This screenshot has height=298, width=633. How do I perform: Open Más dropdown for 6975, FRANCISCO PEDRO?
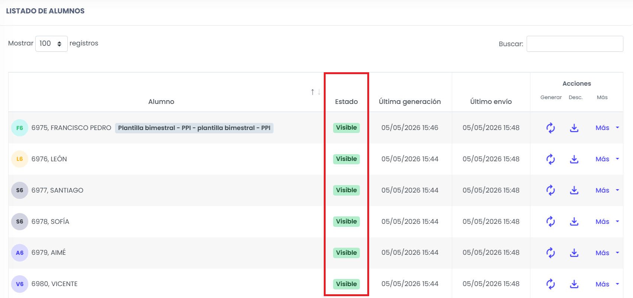click(607, 128)
